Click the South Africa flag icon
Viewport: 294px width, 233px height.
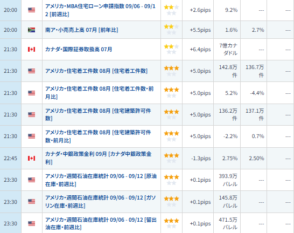(x=31, y=30)
